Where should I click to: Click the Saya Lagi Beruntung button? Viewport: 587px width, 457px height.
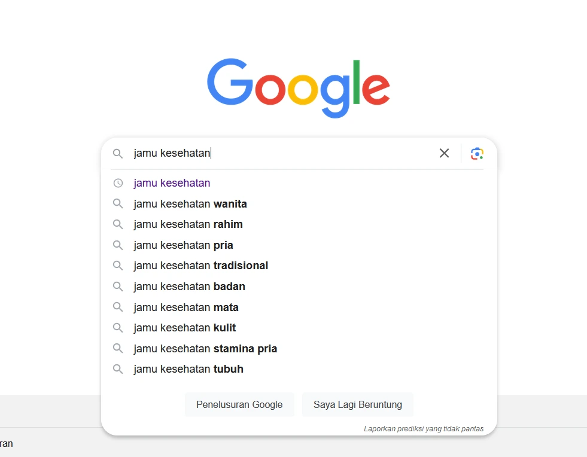pyautogui.click(x=357, y=404)
